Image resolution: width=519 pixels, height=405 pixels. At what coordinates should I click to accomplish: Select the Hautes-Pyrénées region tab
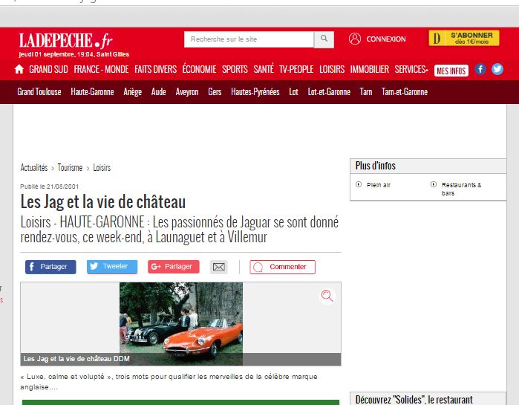coord(255,91)
